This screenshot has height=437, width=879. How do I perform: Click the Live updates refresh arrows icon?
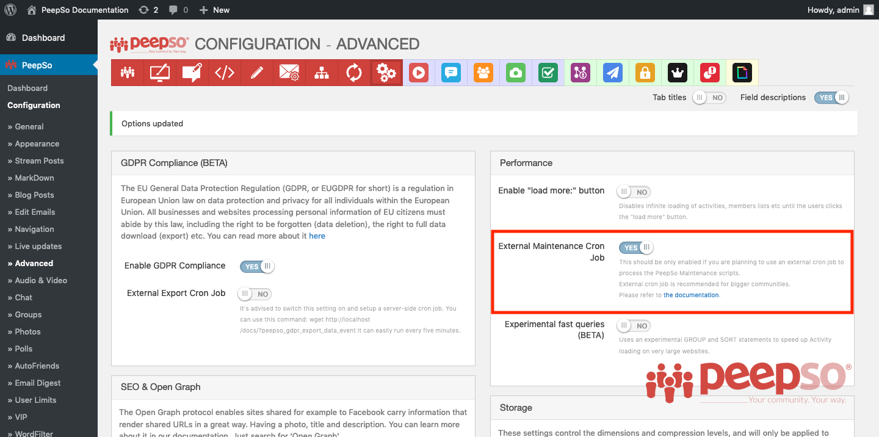[x=354, y=73]
